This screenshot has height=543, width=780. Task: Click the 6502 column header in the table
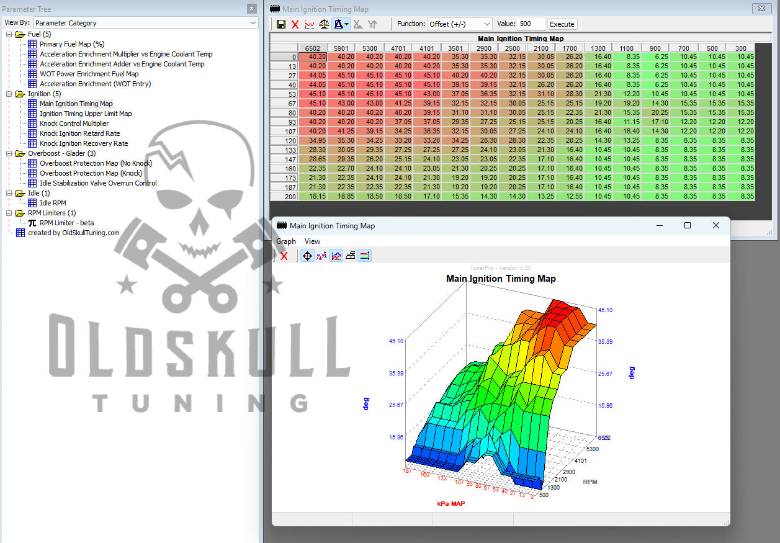(x=313, y=48)
